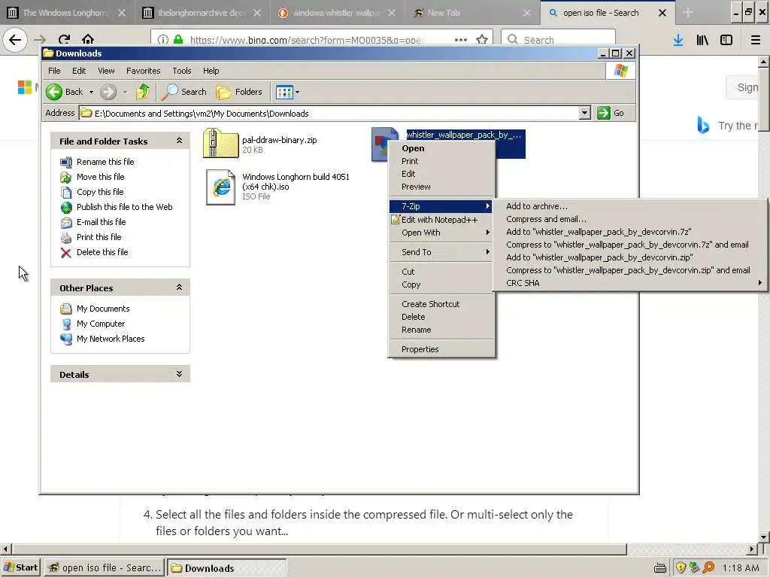This screenshot has width=770, height=578.
Task: Expand Send To submenu
Action: point(441,252)
